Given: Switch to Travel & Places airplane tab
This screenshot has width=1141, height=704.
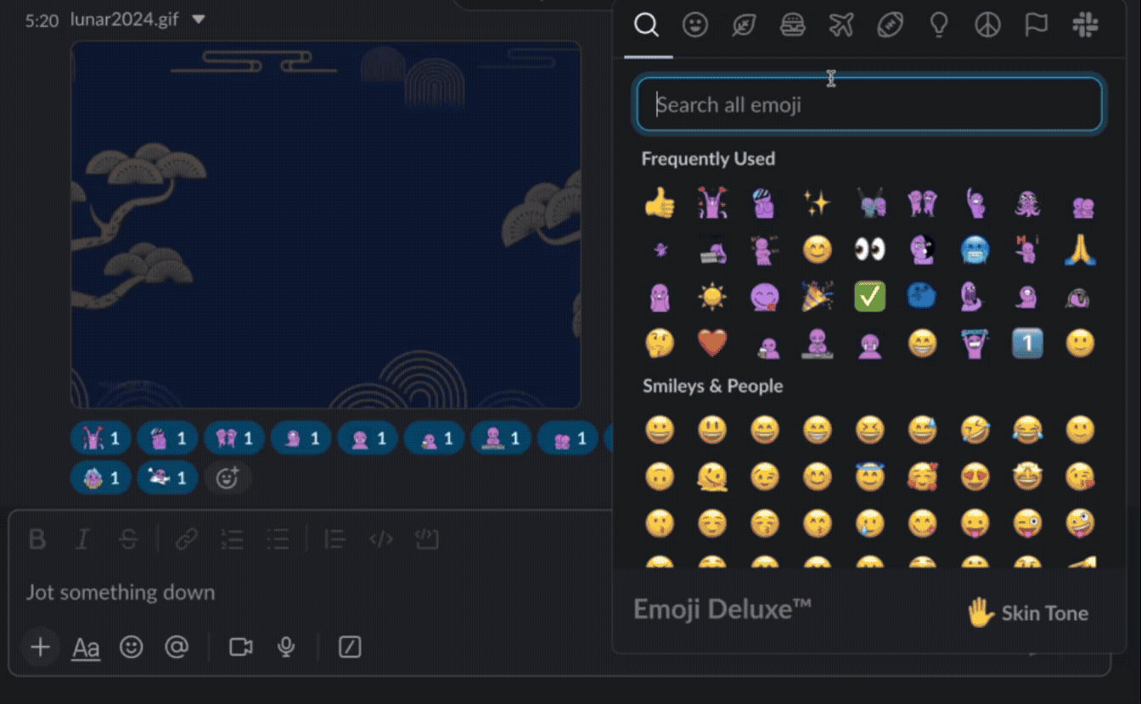Looking at the screenshot, I should (841, 25).
